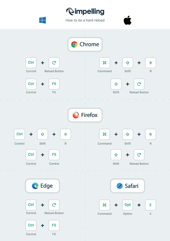Click the "How to do a hard reload" subtitle
The height and width of the screenshot is (241, 170).
tap(85, 20)
